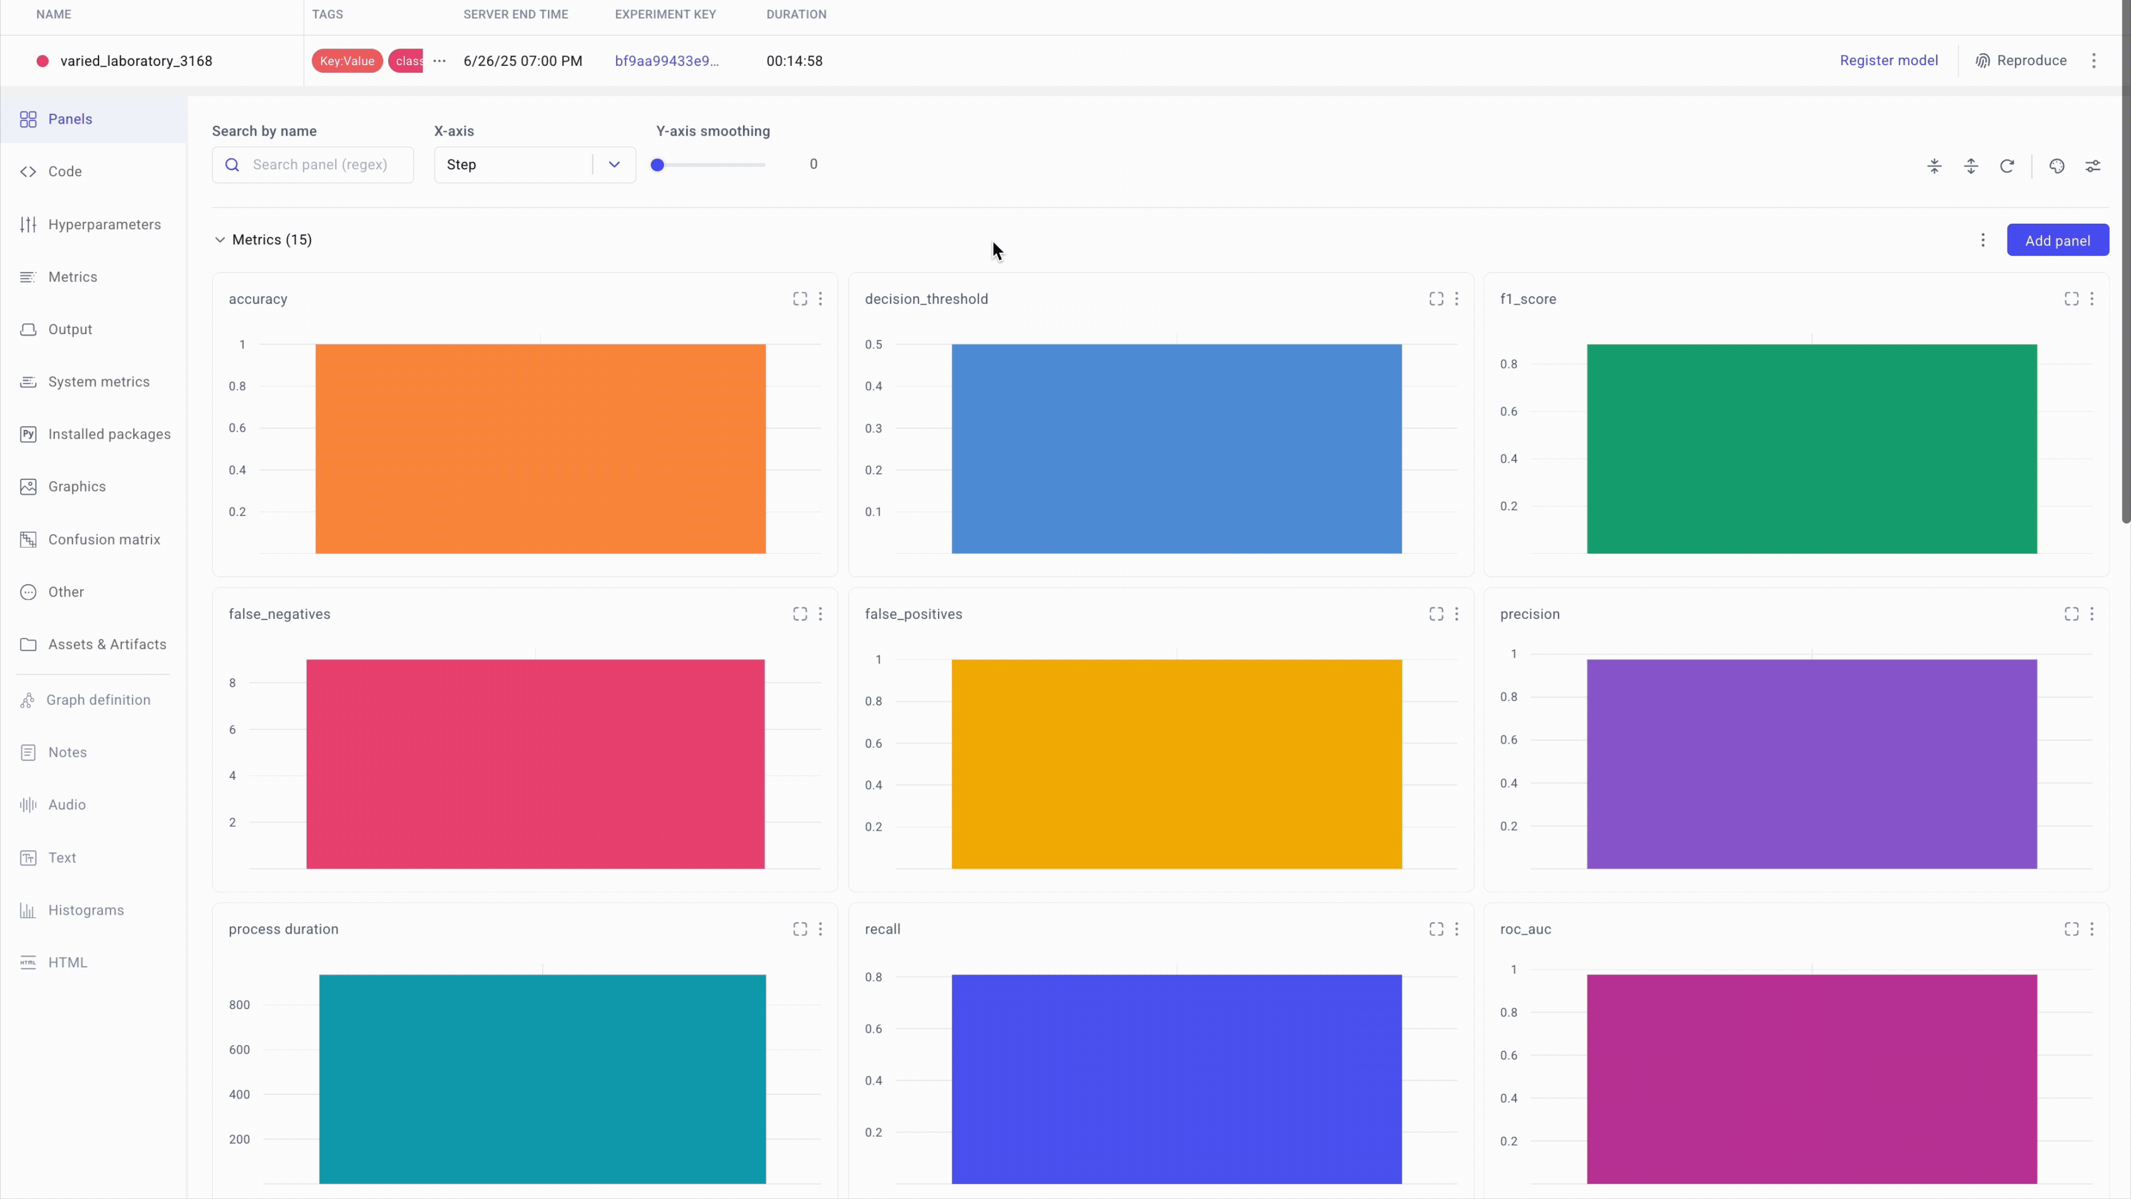Maximize the accuracy chart panel
Screen dimensions: 2131x1199
click(800, 299)
